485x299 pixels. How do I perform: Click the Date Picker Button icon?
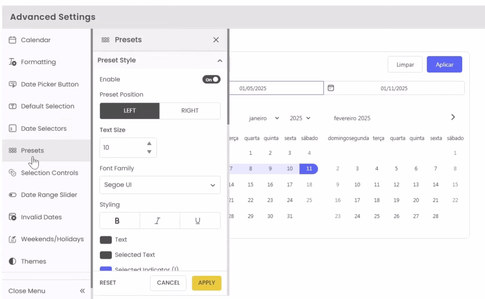click(12, 84)
